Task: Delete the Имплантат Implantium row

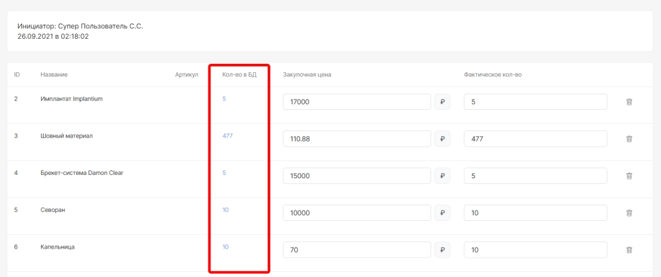Action: pyautogui.click(x=629, y=102)
